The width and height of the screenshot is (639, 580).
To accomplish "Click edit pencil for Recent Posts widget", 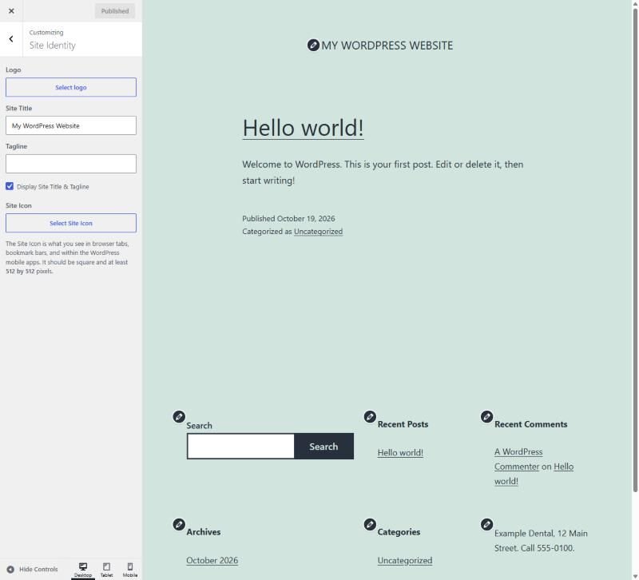I will tap(370, 416).
